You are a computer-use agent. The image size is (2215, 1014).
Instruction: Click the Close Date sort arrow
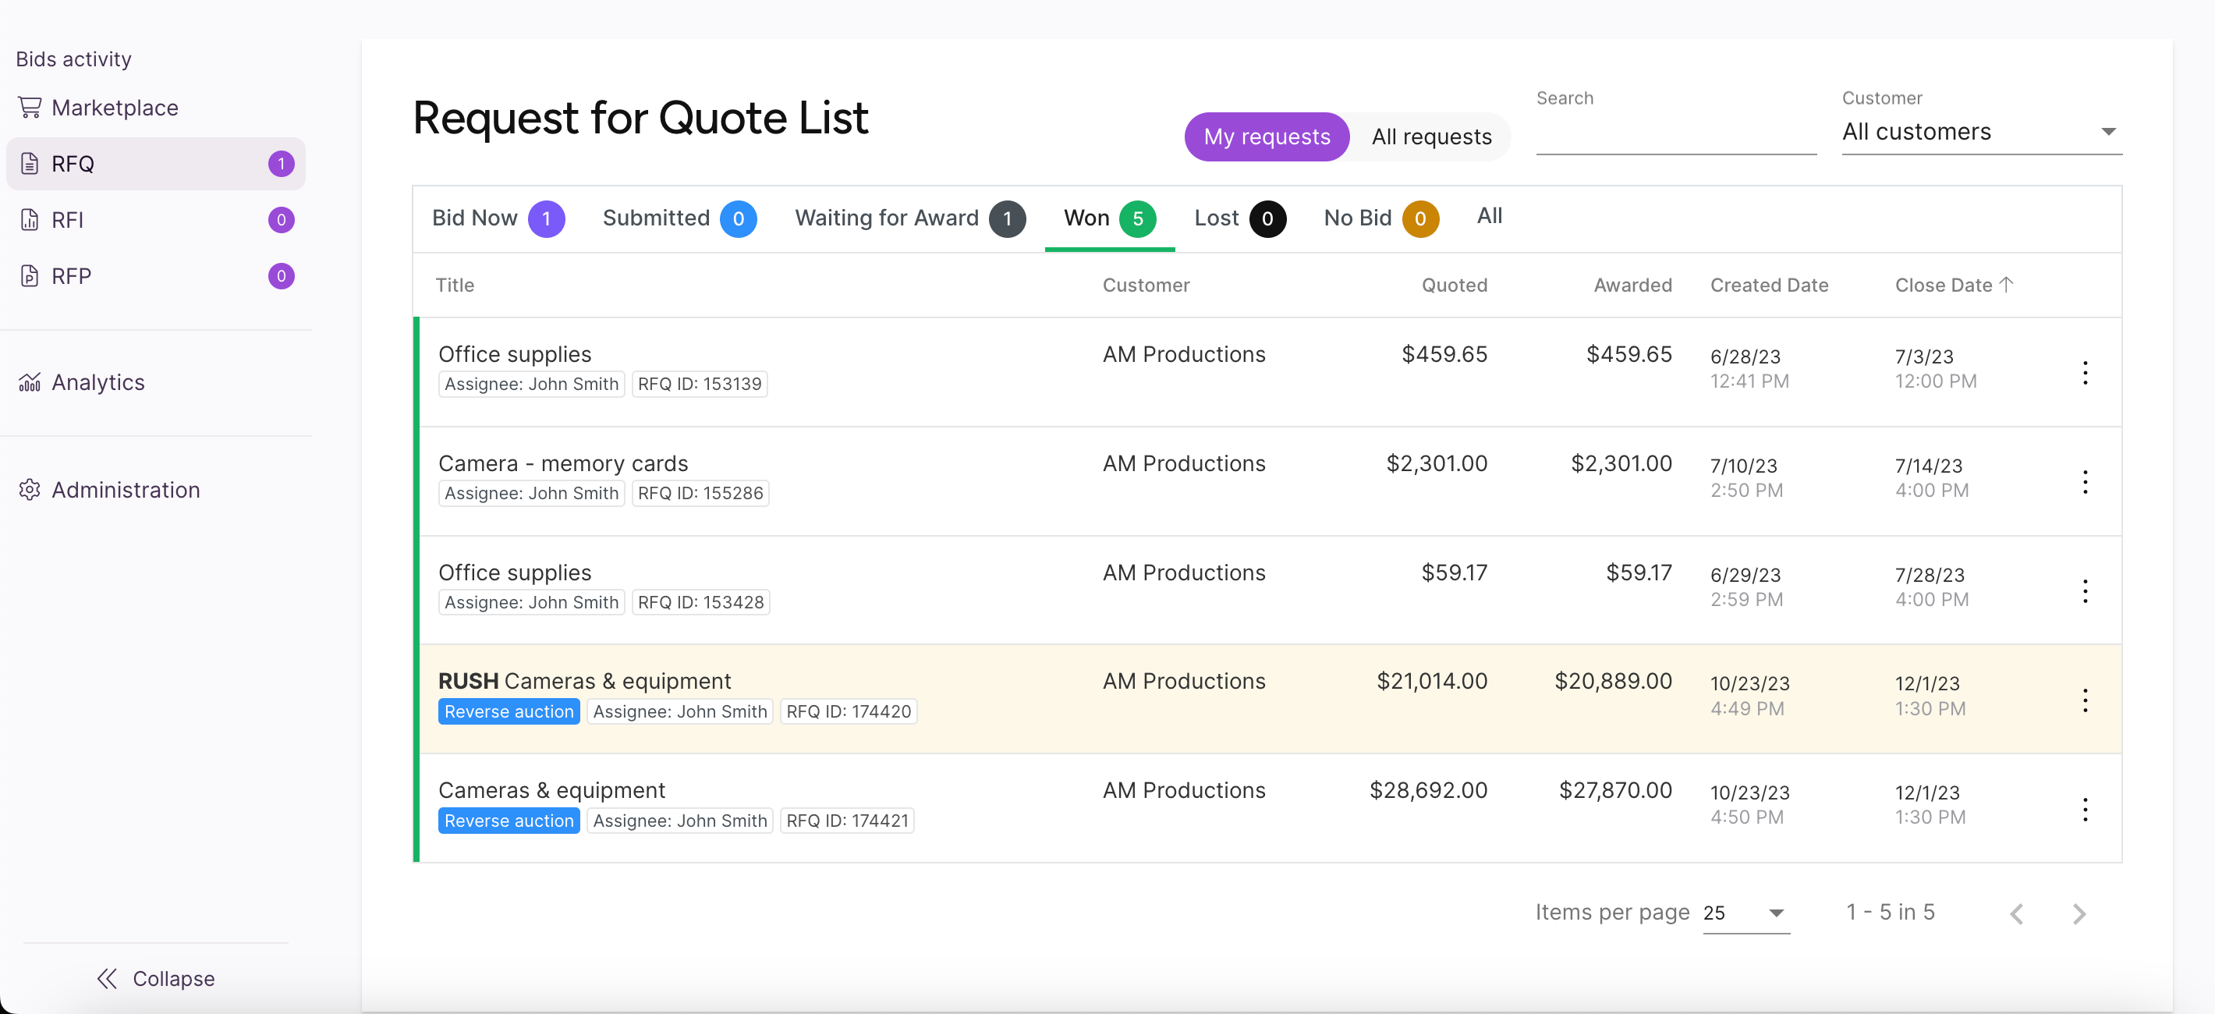click(x=2006, y=284)
